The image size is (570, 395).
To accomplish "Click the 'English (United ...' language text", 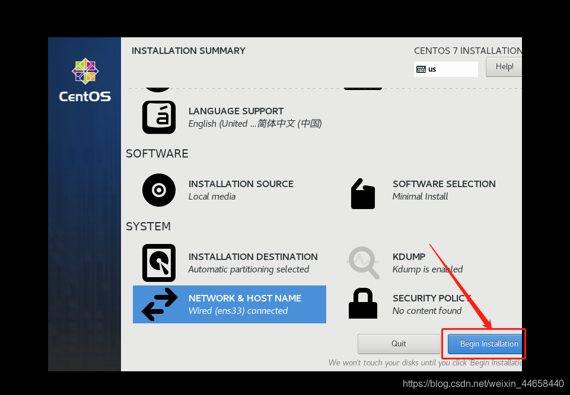I will point(255,124).
